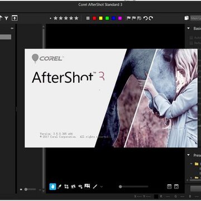Open dropdown arrow next to tool icons
Viewport: 201px width, 201px height.
[x=102, y=186]
